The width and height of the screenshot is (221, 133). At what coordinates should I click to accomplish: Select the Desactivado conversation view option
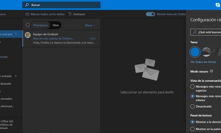click(x=192, y=106)
